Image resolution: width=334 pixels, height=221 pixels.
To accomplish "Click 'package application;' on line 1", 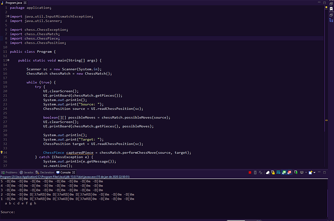I will [x=30, y=8].
